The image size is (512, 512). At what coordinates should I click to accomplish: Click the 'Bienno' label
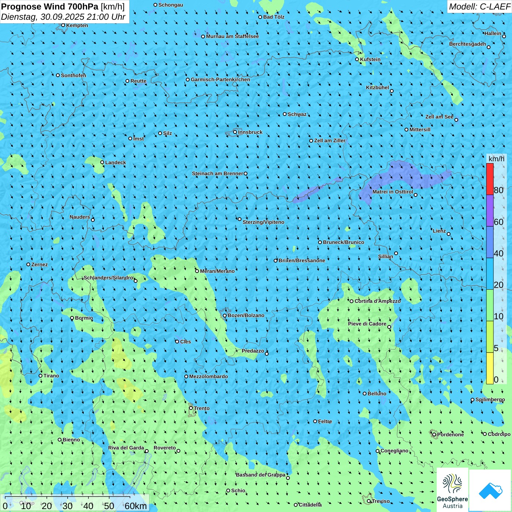tap(71, 440)
